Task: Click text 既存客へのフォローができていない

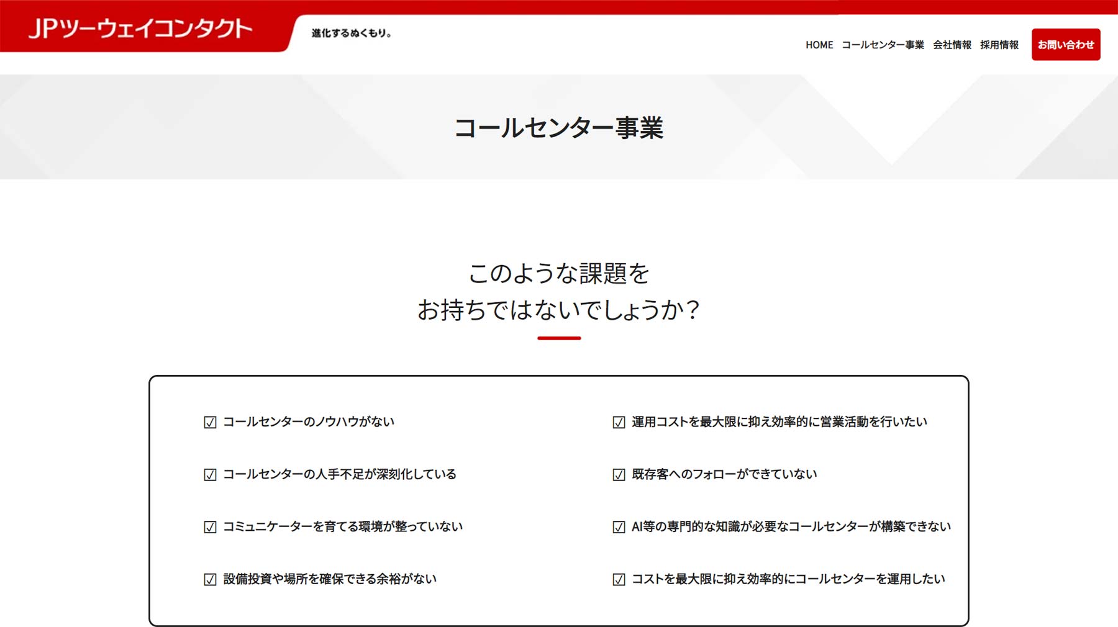Action: click(724, 474)
